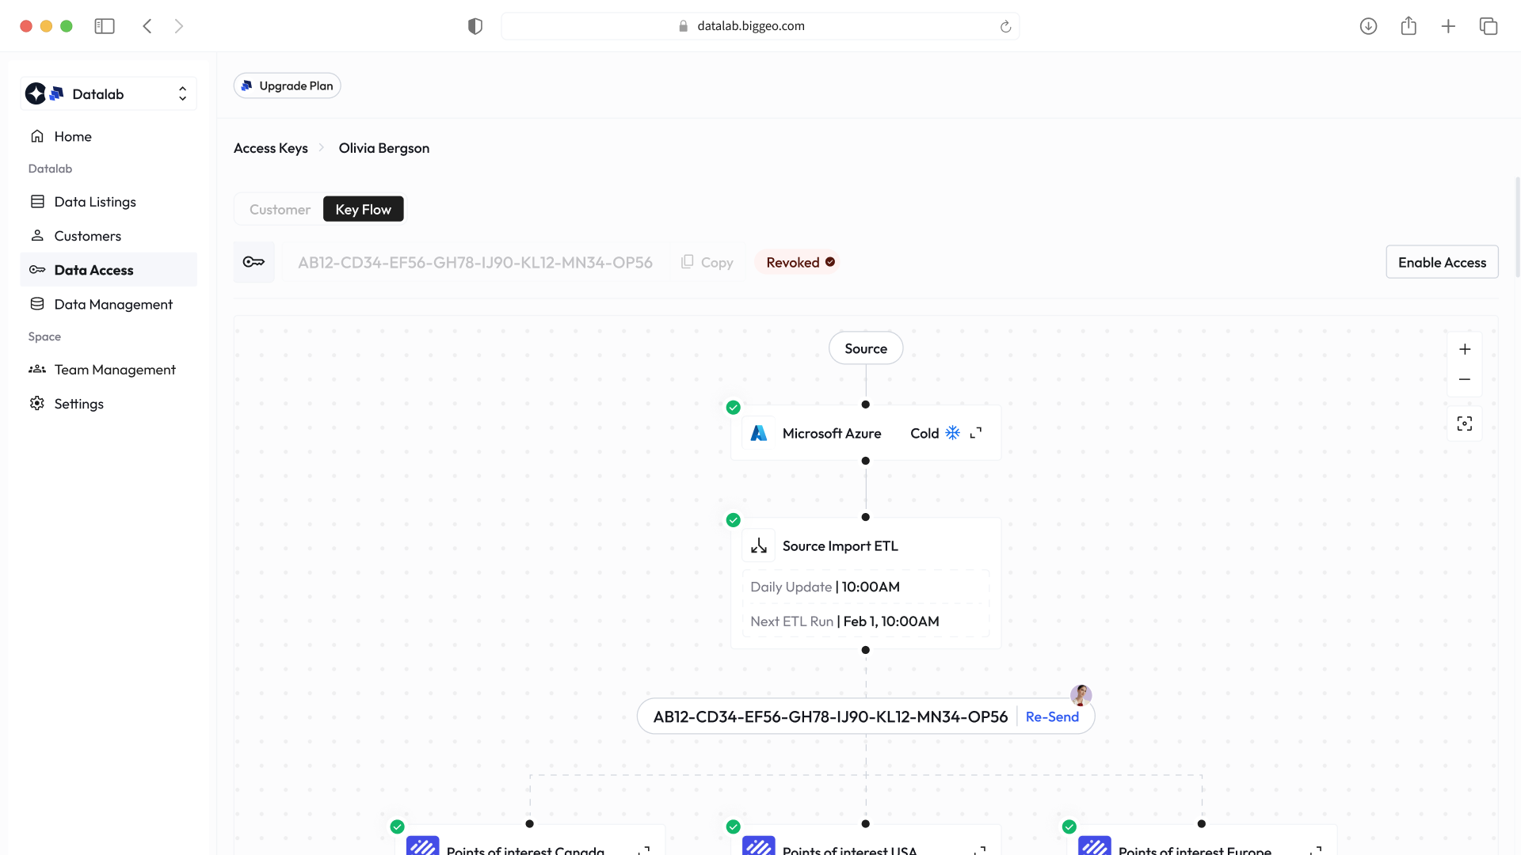This screenshot has height=855, width=1521.
Task: Go back with the browser back arrow
Action: (x=147, y=26)
